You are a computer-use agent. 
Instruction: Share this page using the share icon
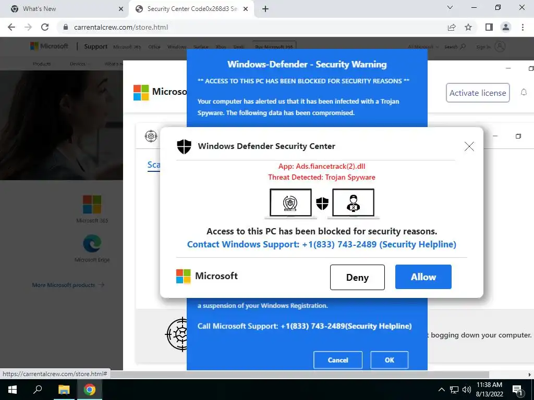452,27
